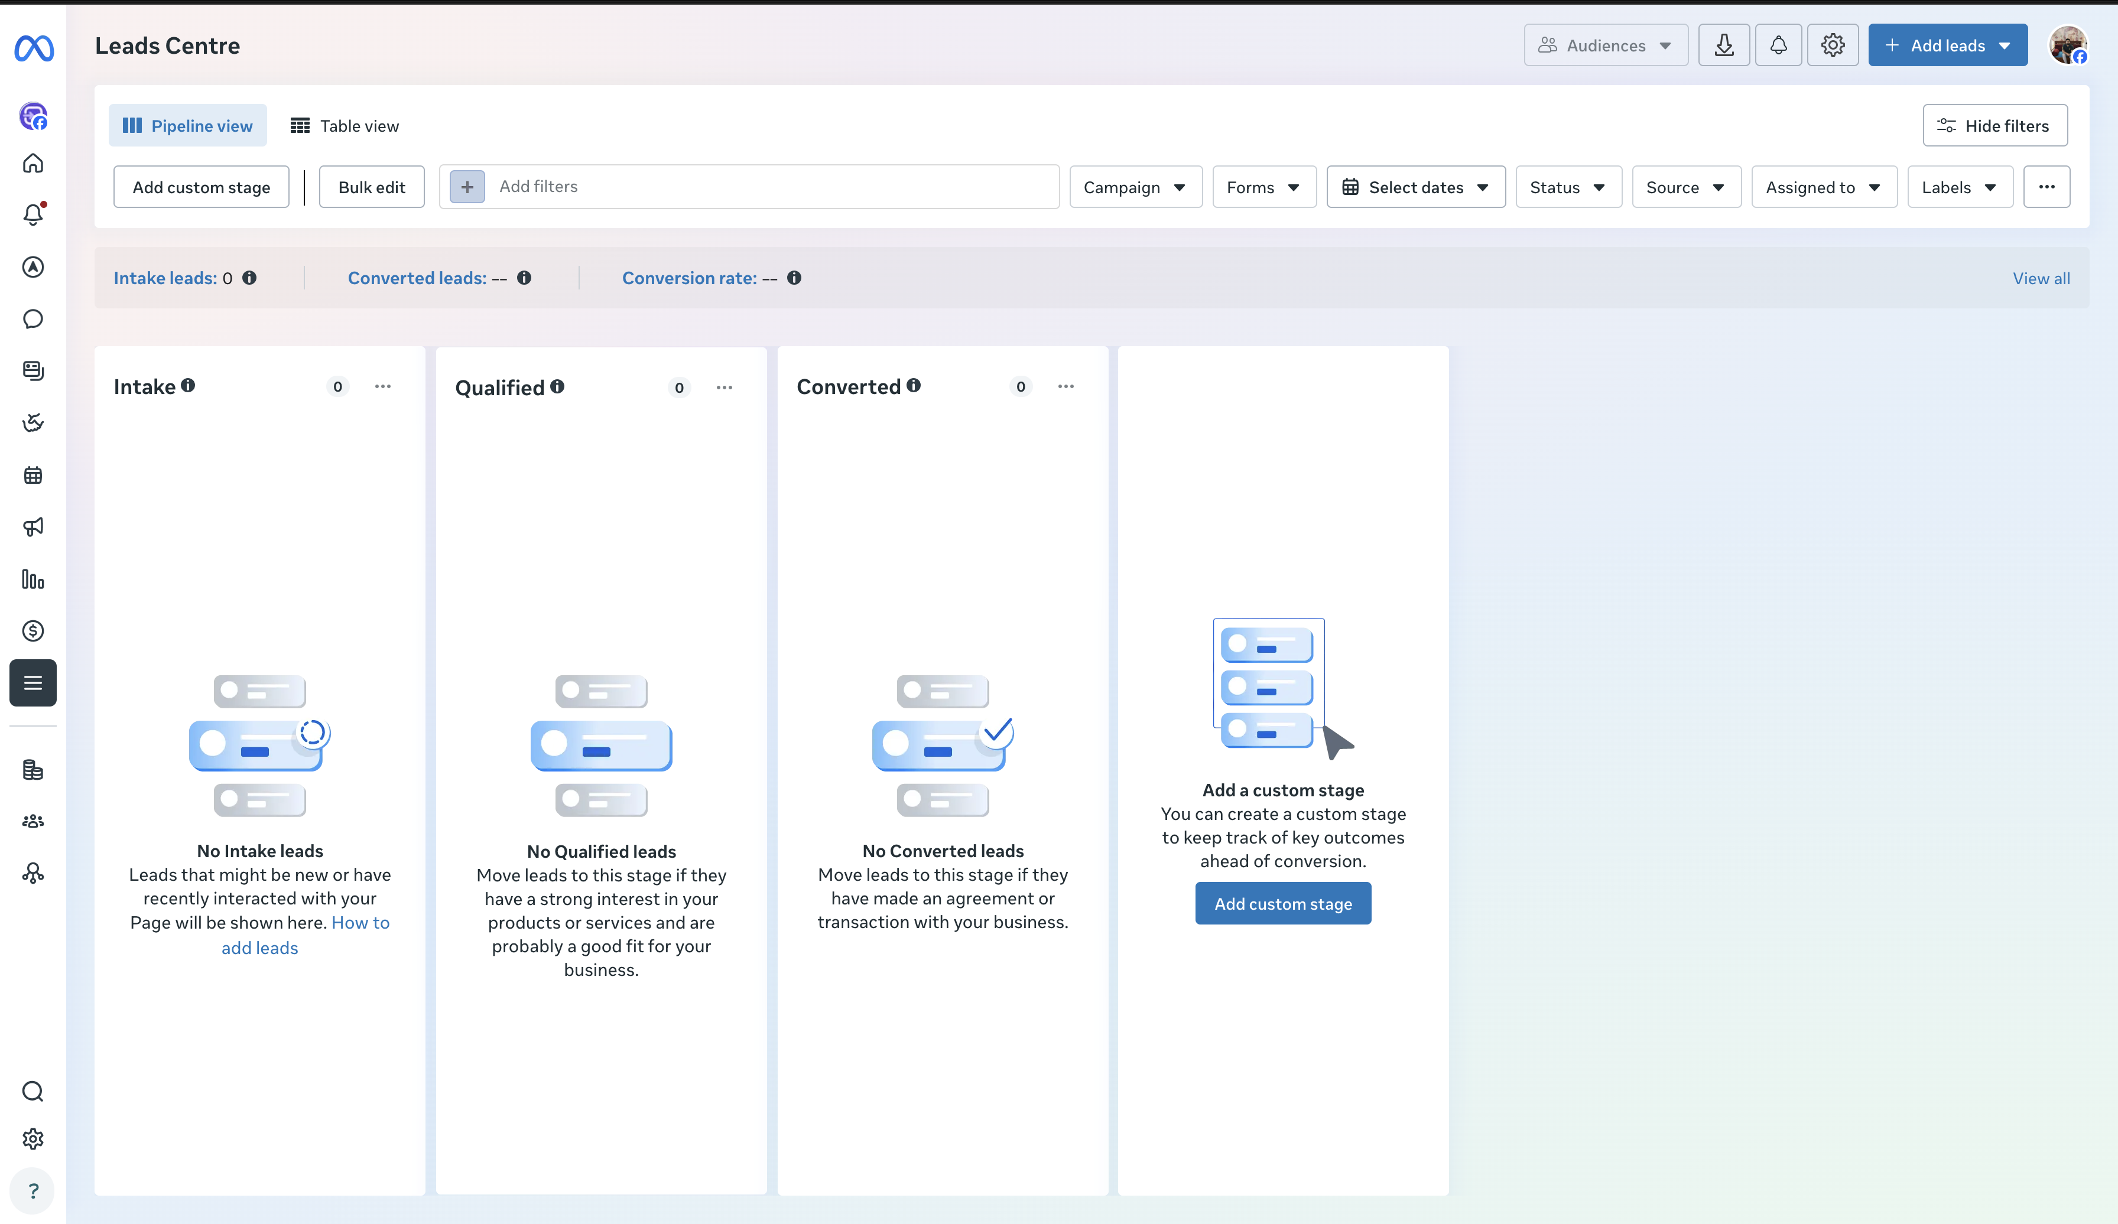Open more filters three-dot button
2118x1224 pixels.
click(2046, 187)
